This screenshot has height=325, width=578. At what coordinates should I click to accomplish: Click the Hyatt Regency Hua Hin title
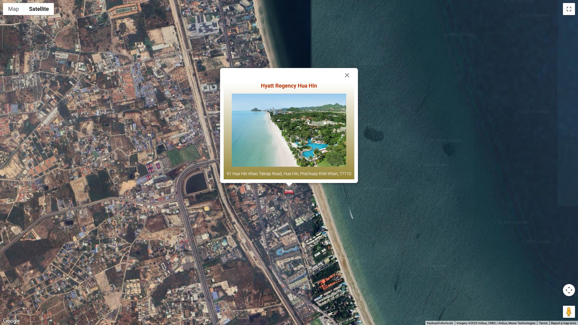(x=289, y=86)
